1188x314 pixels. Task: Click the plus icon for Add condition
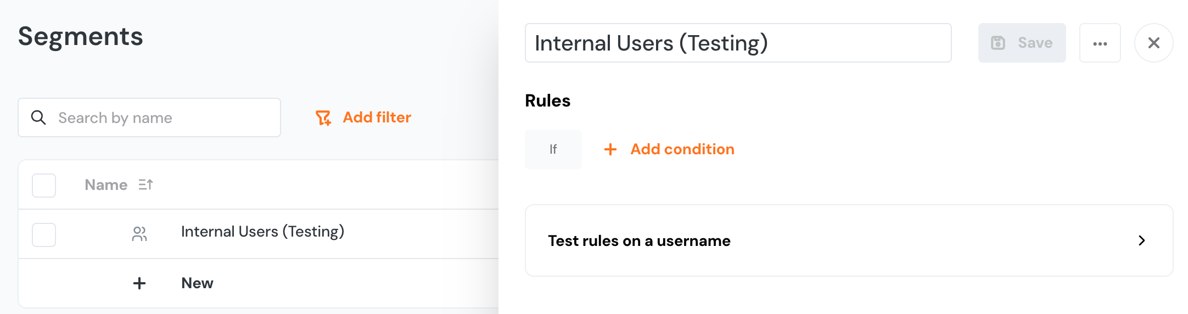(610, 149)
